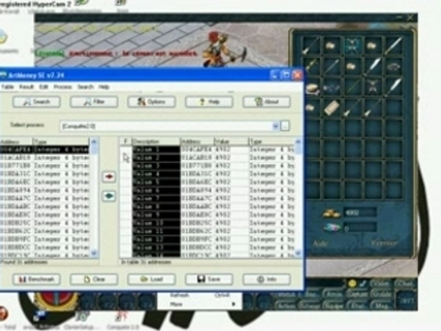The width and height of the screenshot is (441, 331).
Task: Click the gold coins icon in inventory
Action: (x=331, y=214)
